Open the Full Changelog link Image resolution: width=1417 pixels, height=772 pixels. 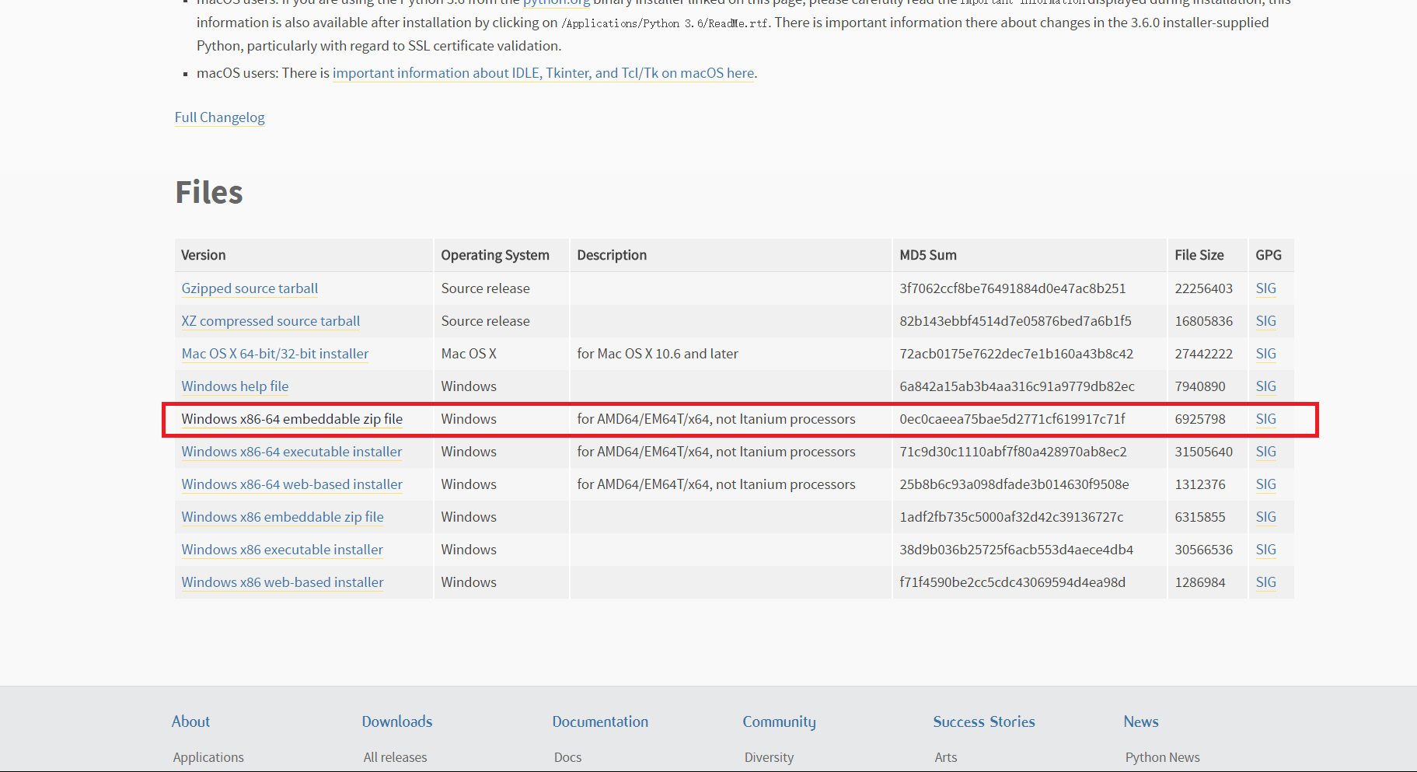pyautogui.click(x=219, y=117)
